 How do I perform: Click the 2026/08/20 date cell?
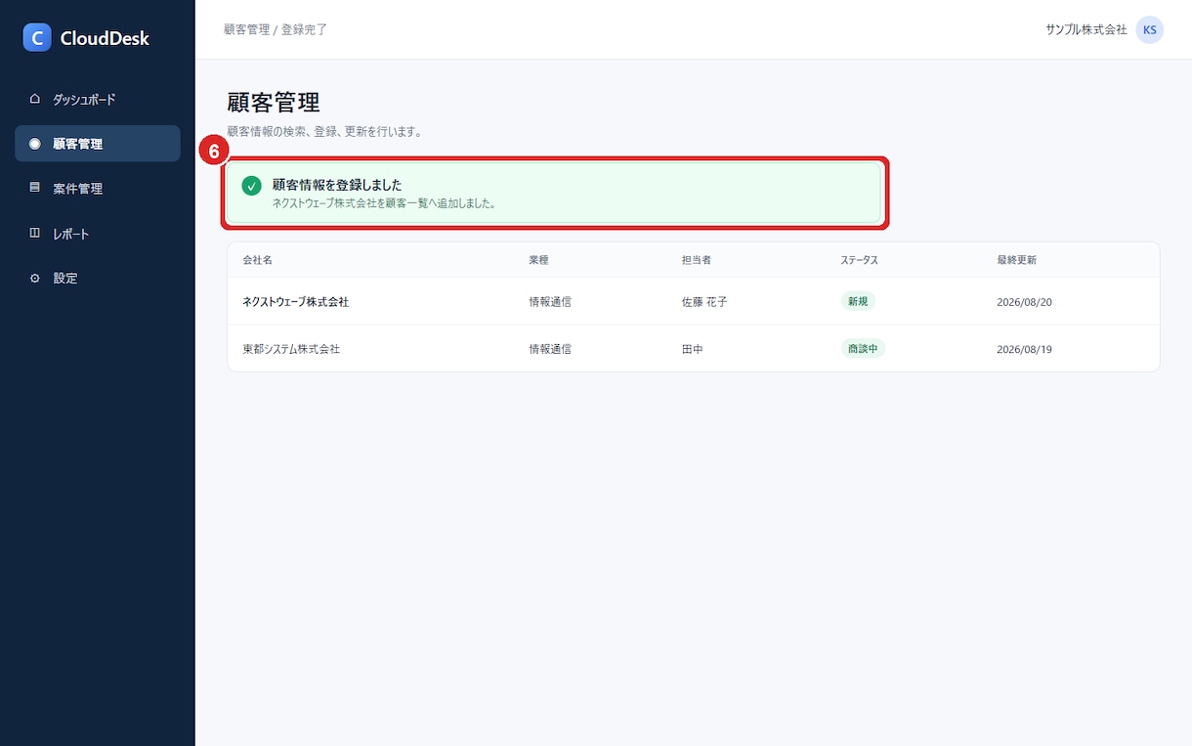coord(1024,302)
